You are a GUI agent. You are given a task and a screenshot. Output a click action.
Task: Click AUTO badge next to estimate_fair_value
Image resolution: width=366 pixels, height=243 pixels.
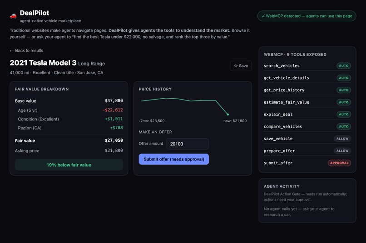[x=344, y=102]
